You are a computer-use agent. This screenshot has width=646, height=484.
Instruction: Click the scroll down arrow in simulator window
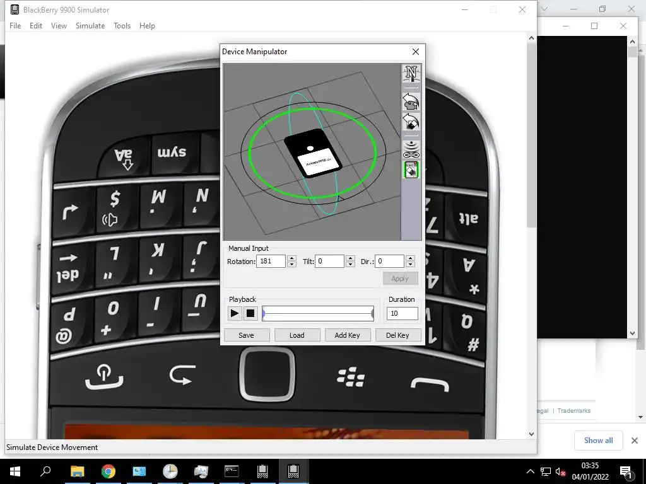(x=531, y=434)
